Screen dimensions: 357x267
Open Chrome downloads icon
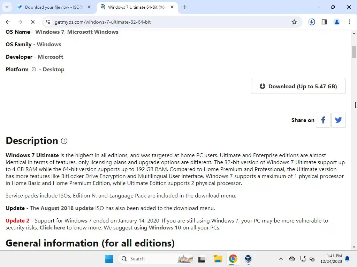[x=312, y=22]
